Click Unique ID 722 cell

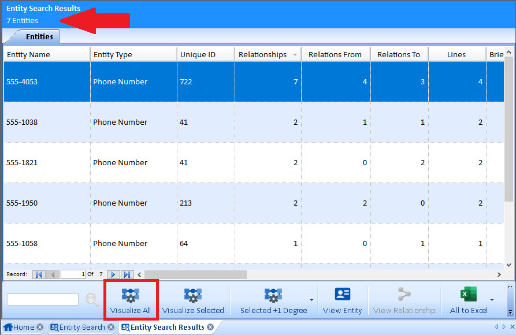pos(206,81)
